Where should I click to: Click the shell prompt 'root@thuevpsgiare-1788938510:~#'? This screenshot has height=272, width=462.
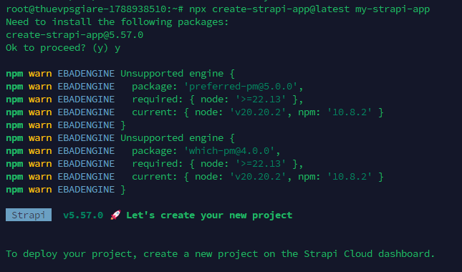tap(95, 9)
